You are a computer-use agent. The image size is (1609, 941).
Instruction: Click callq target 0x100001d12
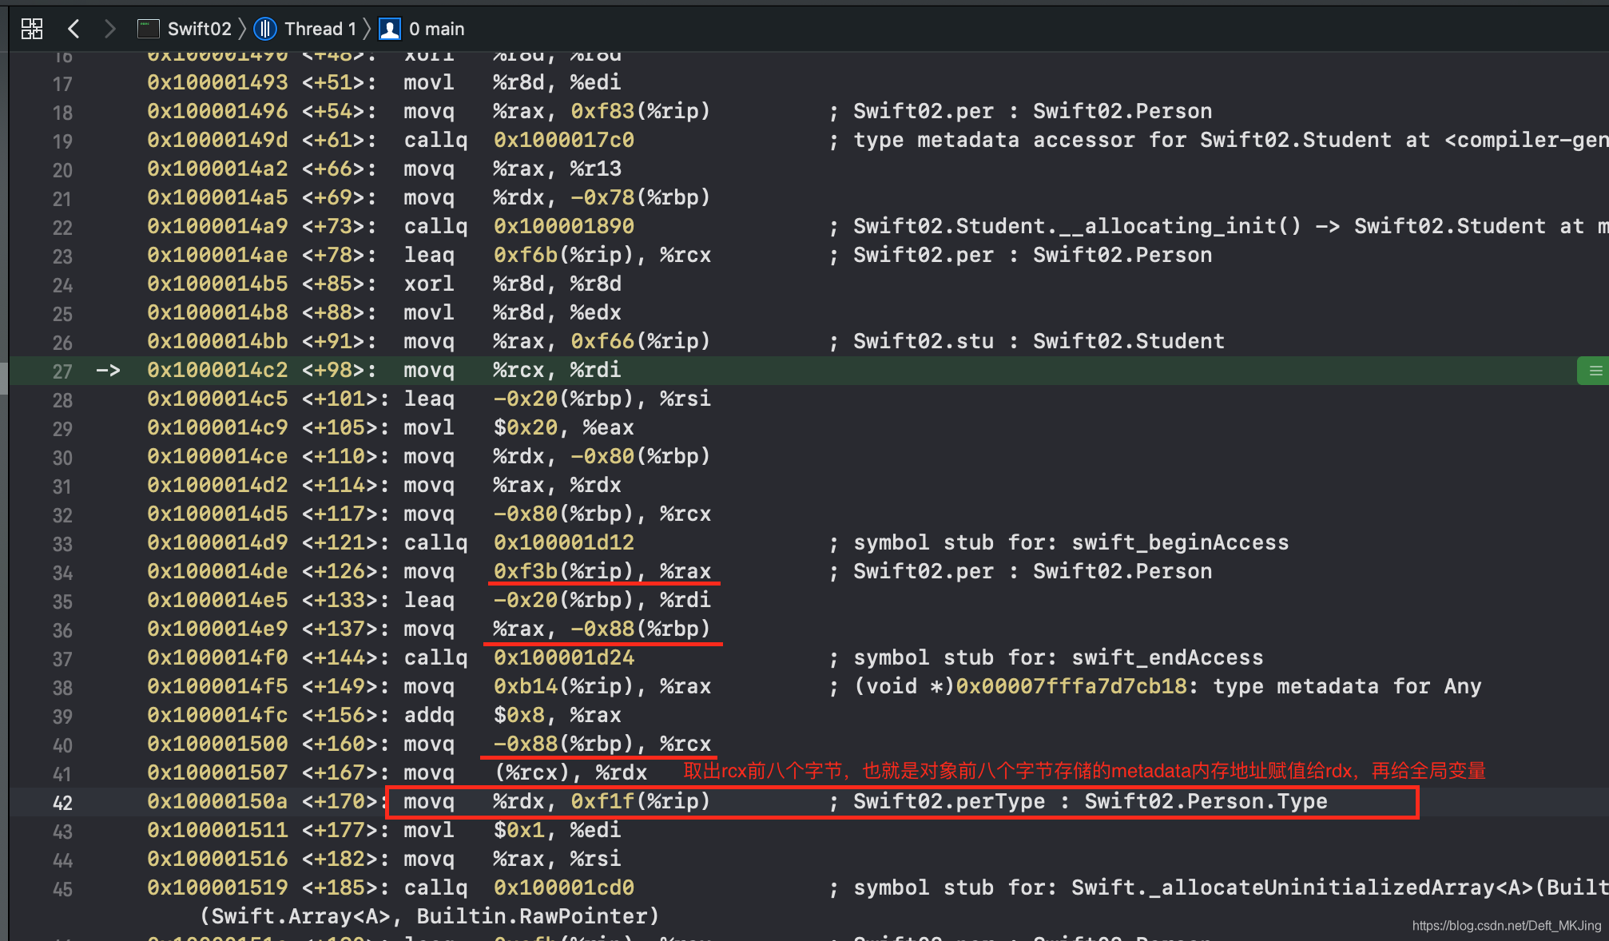coord(564,542)
